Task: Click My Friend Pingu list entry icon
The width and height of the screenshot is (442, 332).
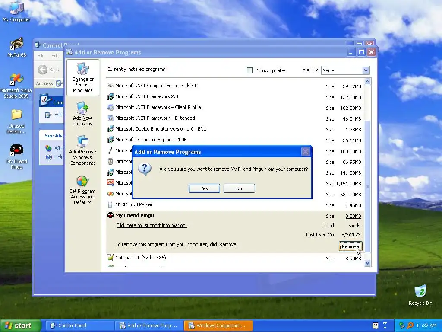Action: (110, 215)
